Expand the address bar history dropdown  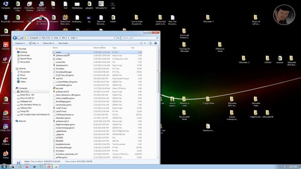tap(115, 38)
